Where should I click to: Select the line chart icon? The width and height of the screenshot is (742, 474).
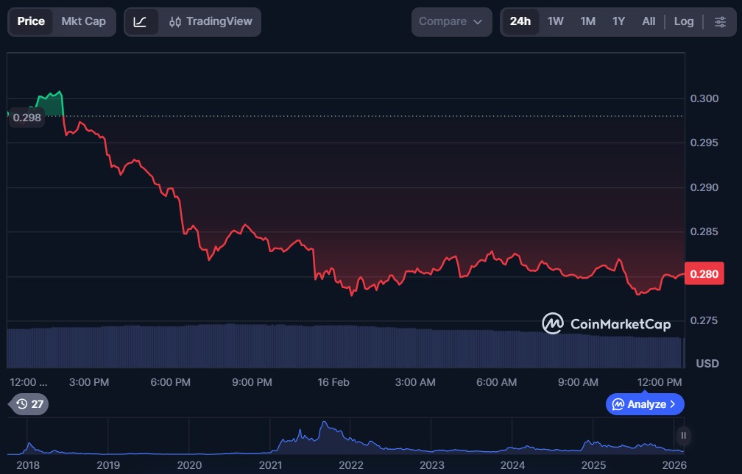click(141, 21)
